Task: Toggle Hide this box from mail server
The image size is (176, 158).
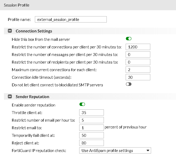Action: pyautogui.click(x=129, y=39)
